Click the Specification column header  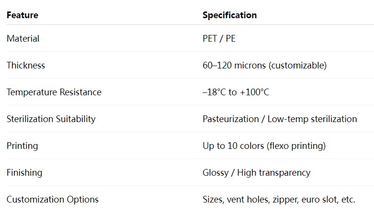pyautogui.click(x=230, y=15)
